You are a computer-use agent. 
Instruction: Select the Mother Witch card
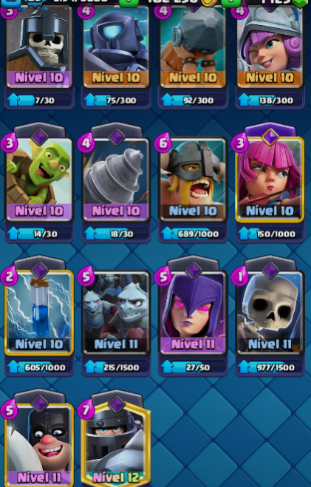pos(193,313)
